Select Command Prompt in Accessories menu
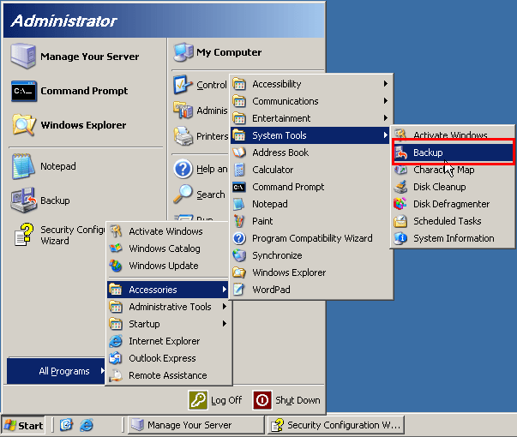This screenshot has height=437, width=517. 311,187
